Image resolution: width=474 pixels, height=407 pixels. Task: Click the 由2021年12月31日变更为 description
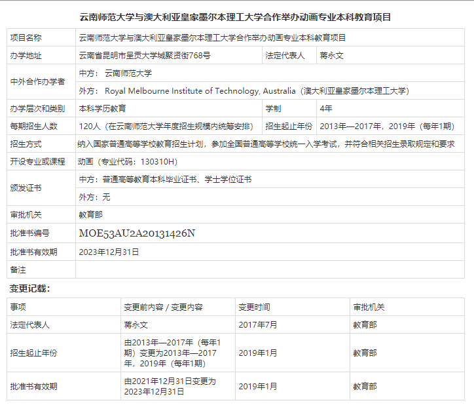click(x=170, y=387)
